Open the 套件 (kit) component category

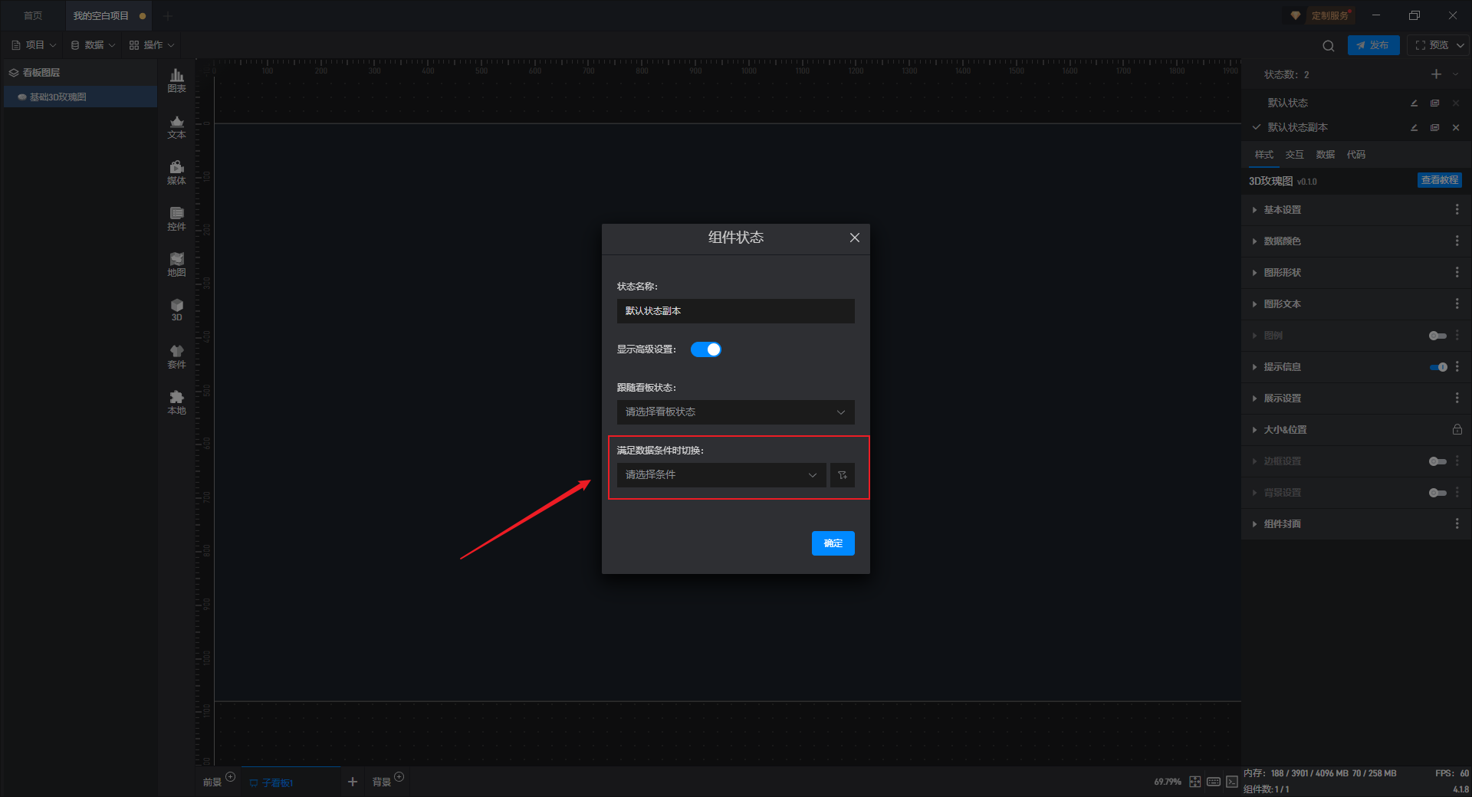176,356
